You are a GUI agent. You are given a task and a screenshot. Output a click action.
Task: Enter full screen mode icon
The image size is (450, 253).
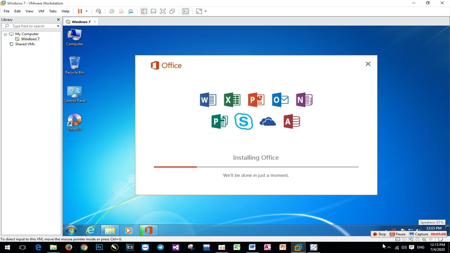tap(163, 11)
